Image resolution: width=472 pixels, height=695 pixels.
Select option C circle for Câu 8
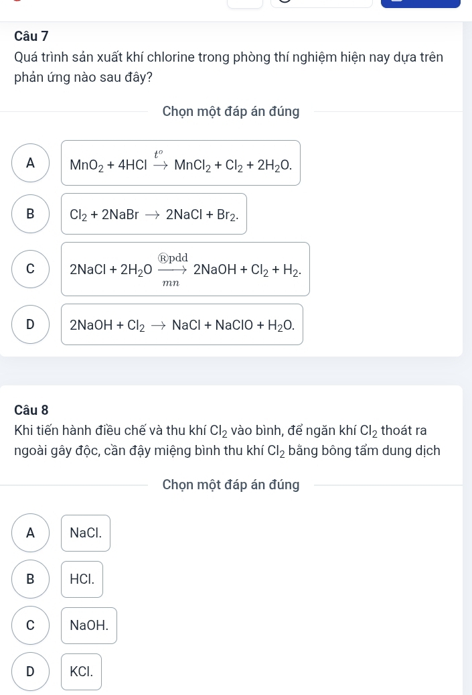pos(30,625)
